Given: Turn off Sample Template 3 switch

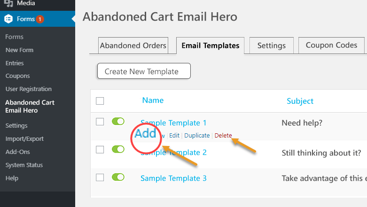Looking at the screenshot, I should coord(118,177).
